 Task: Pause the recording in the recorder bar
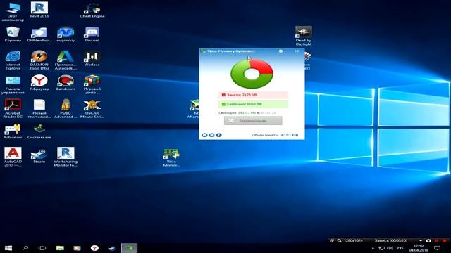(x=436, y=240)
